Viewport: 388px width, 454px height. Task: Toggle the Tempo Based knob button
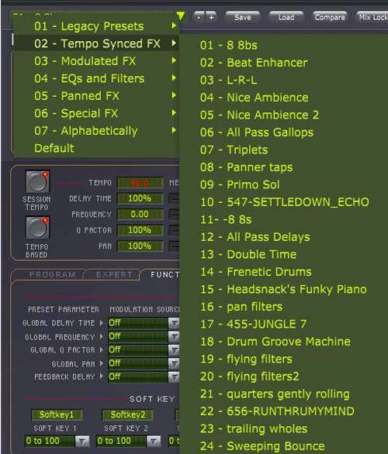point(38,227)
